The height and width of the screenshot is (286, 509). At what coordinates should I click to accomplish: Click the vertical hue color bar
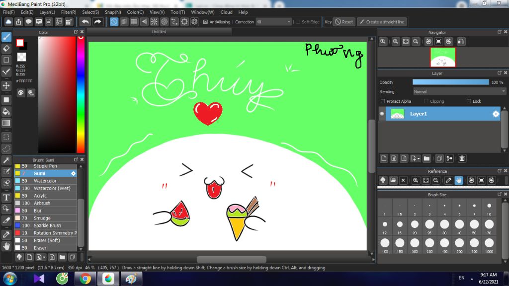(81, 94)
